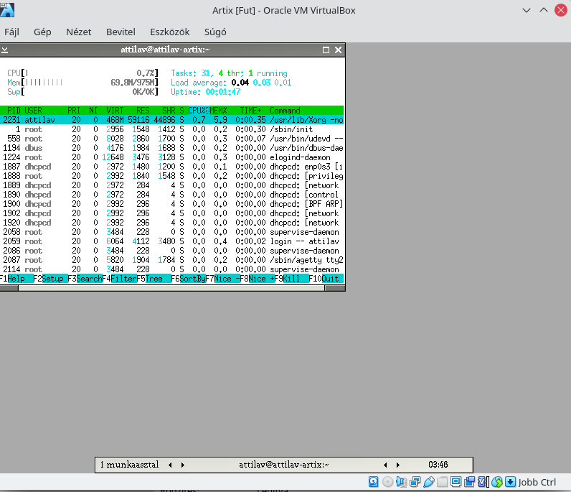Click the 03:46 clock in taskbar
Viewport: 571px width, 492px height.
coord(438,465)
